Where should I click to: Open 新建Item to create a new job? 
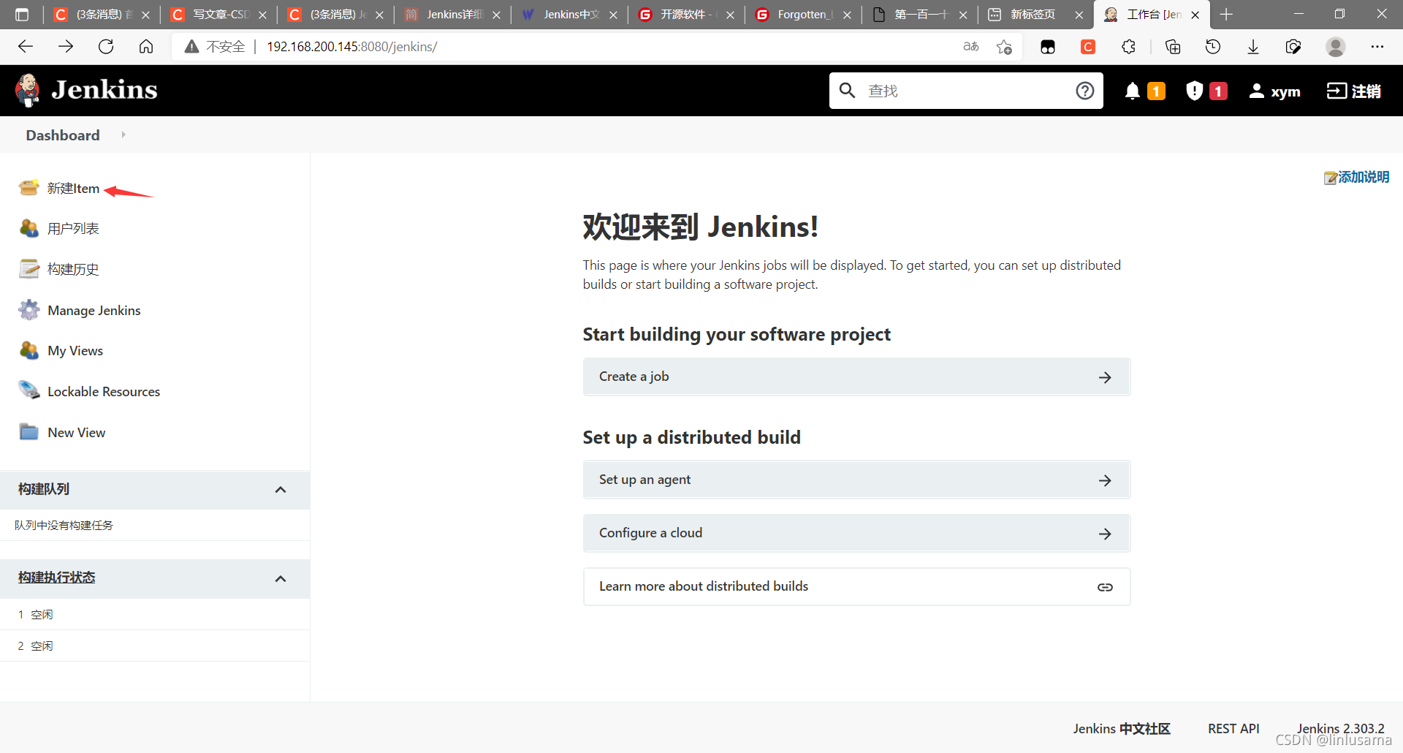pos(73,188)
